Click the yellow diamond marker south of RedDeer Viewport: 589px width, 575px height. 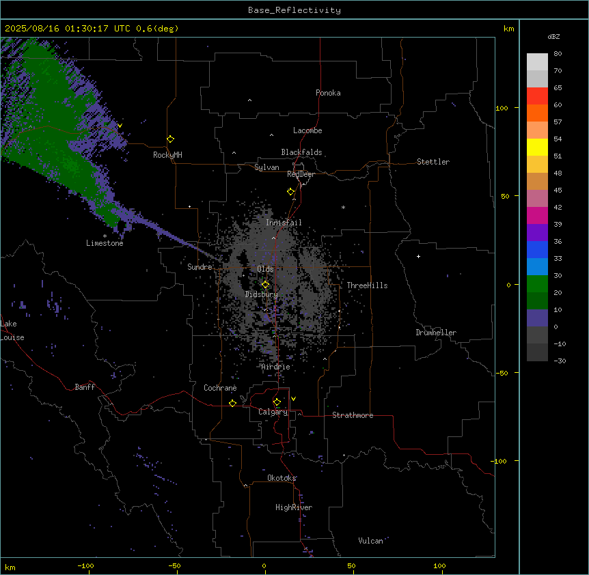tap(291, 192)
